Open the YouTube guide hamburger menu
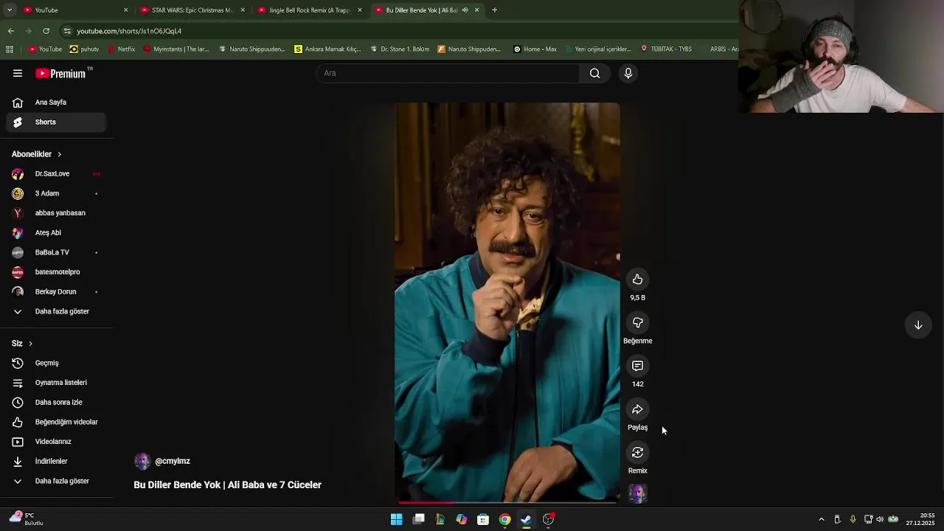Screen dimensions: 944x531 tap(18, 73)
